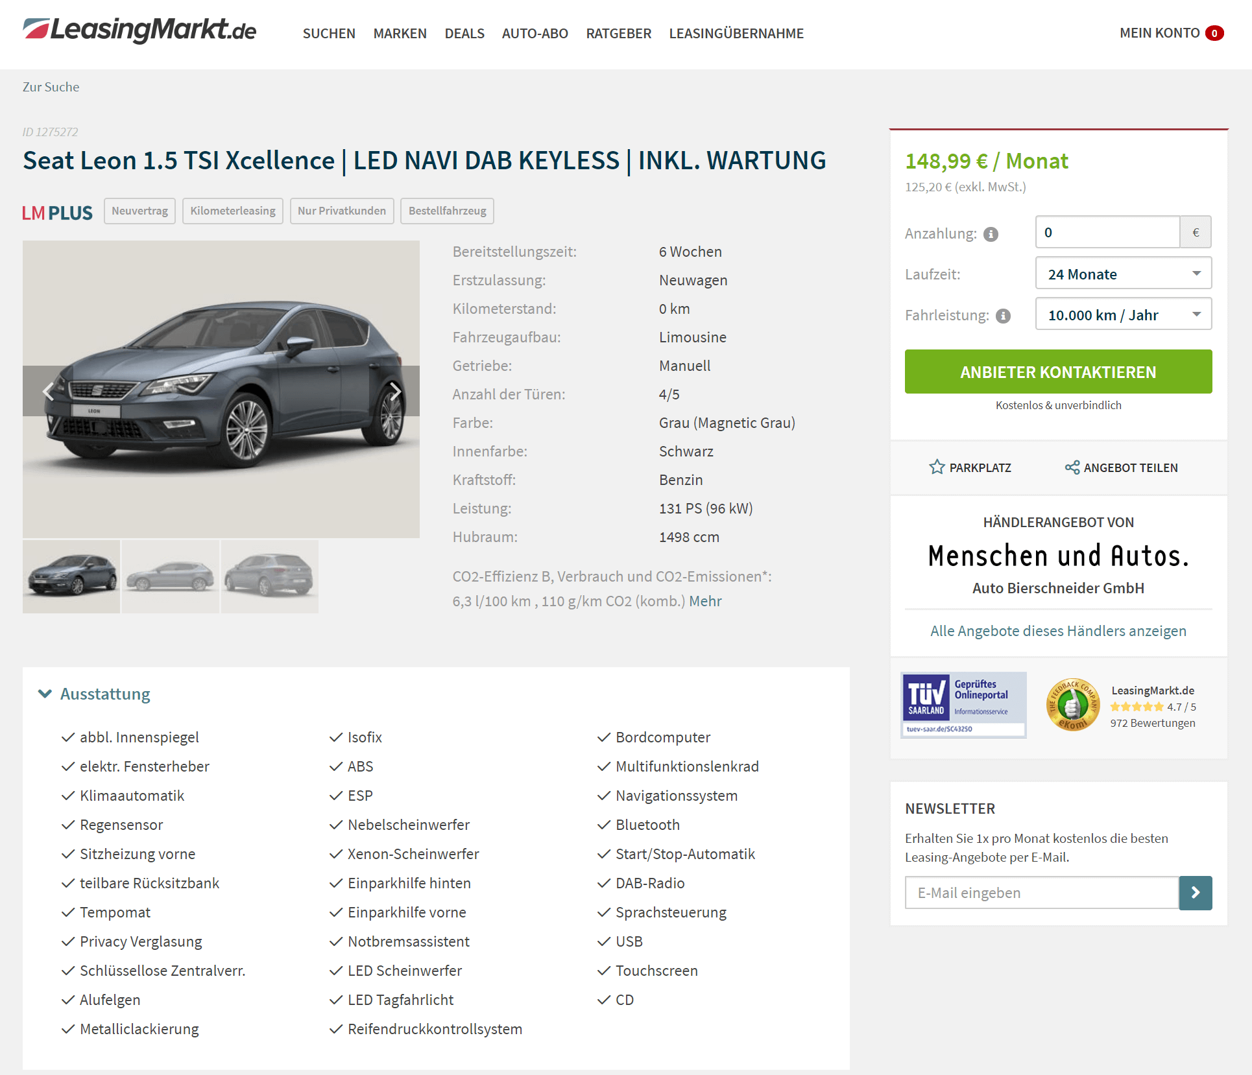The height and width of the screenshot is (1075, 1252).
Task: Click the Kostenlos & unverbindlich note
Action: tap(1058, 405)
